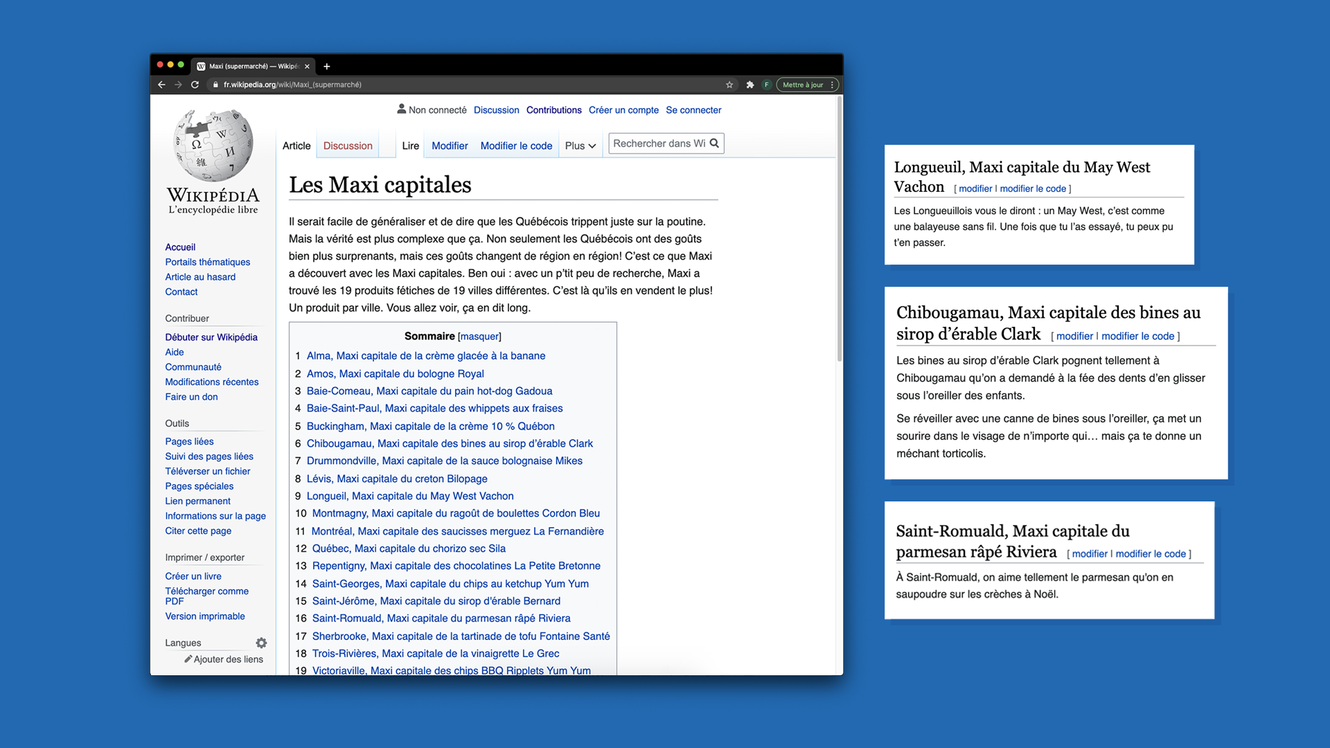Click the Se connecter link

693,110
